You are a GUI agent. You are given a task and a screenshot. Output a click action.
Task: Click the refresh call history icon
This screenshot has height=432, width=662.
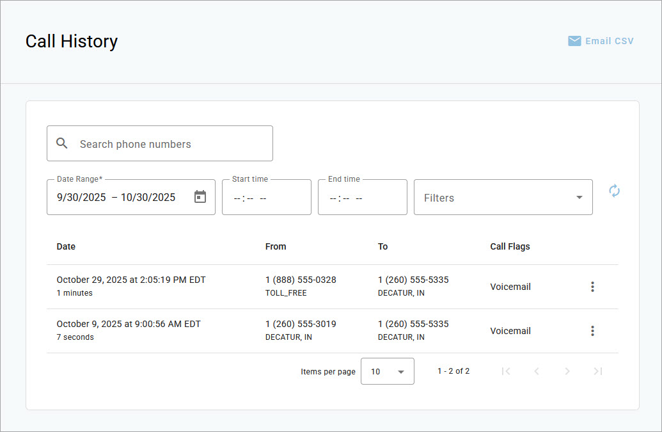coord(614,191)
